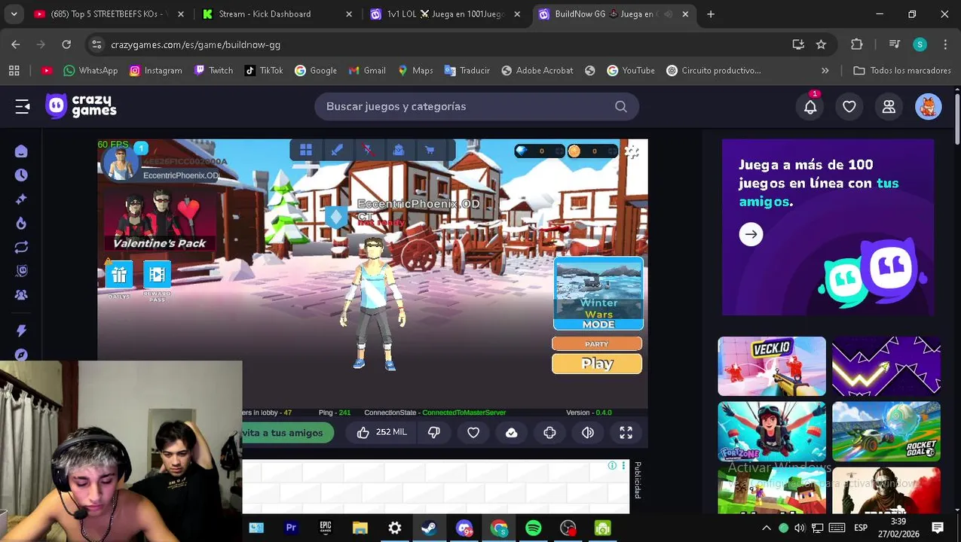Open the in-game crossed-out weapon icon
The image size is (961, 542).
[368, 150]
